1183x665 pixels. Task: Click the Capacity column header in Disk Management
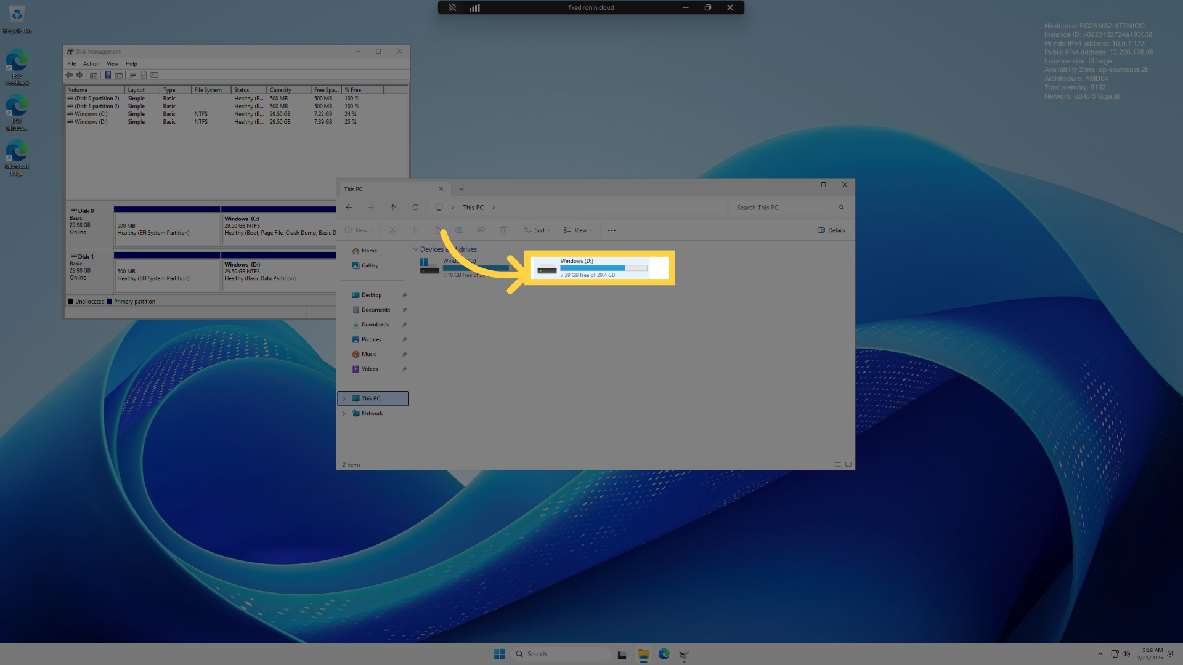289,90
